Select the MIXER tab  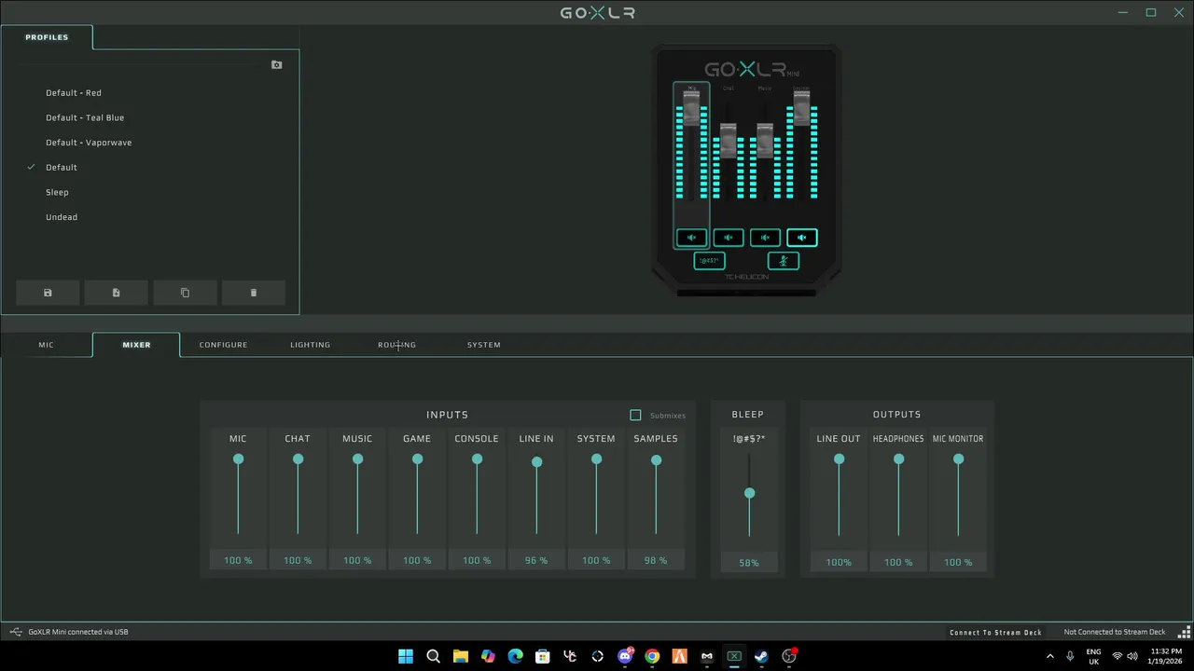[x=136, y=345]
